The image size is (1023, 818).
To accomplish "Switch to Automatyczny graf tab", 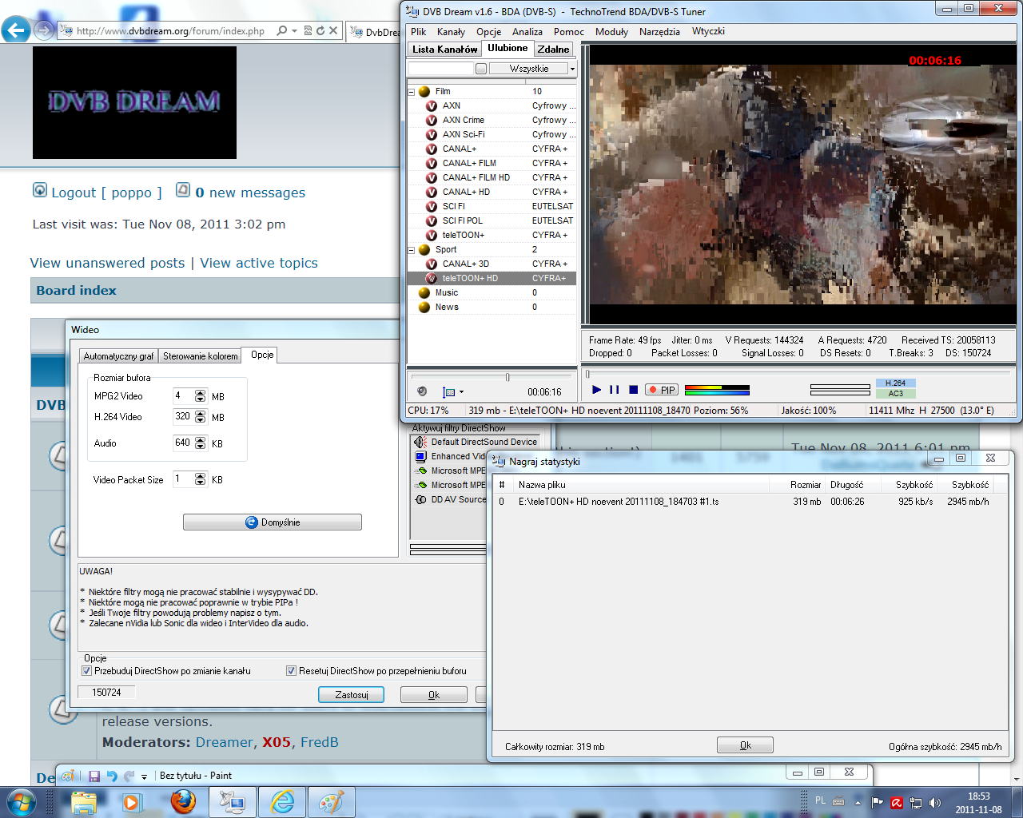I will point(118,356).
